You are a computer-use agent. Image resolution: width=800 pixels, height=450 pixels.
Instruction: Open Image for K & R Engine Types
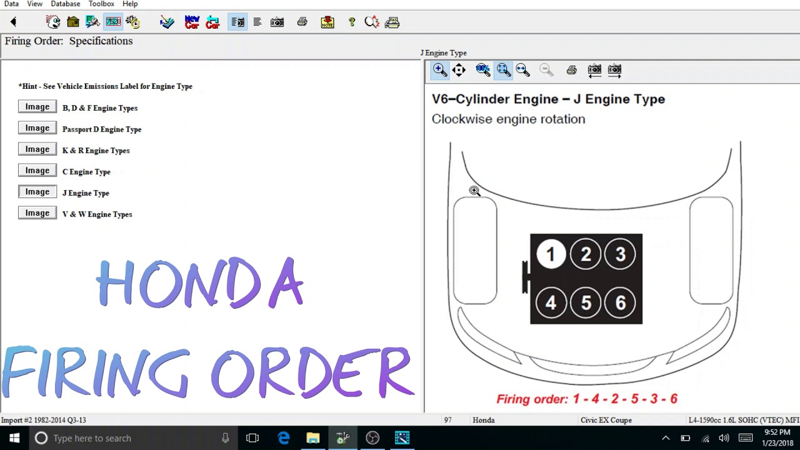pos(37,149)
